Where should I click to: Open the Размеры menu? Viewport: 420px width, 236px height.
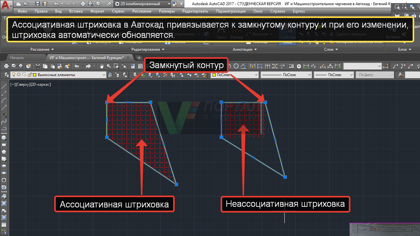[167, 11]
